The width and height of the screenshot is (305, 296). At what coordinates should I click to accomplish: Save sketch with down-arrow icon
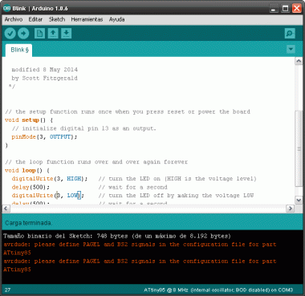coord(67,34)
